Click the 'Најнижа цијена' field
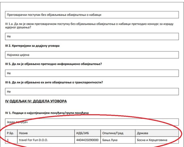The width and height of the screenshot is (184, 147). [x=92, y=55]
